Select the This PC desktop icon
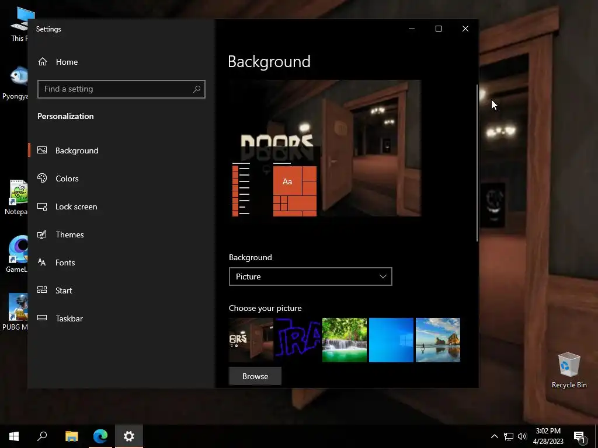 point(19,23)
